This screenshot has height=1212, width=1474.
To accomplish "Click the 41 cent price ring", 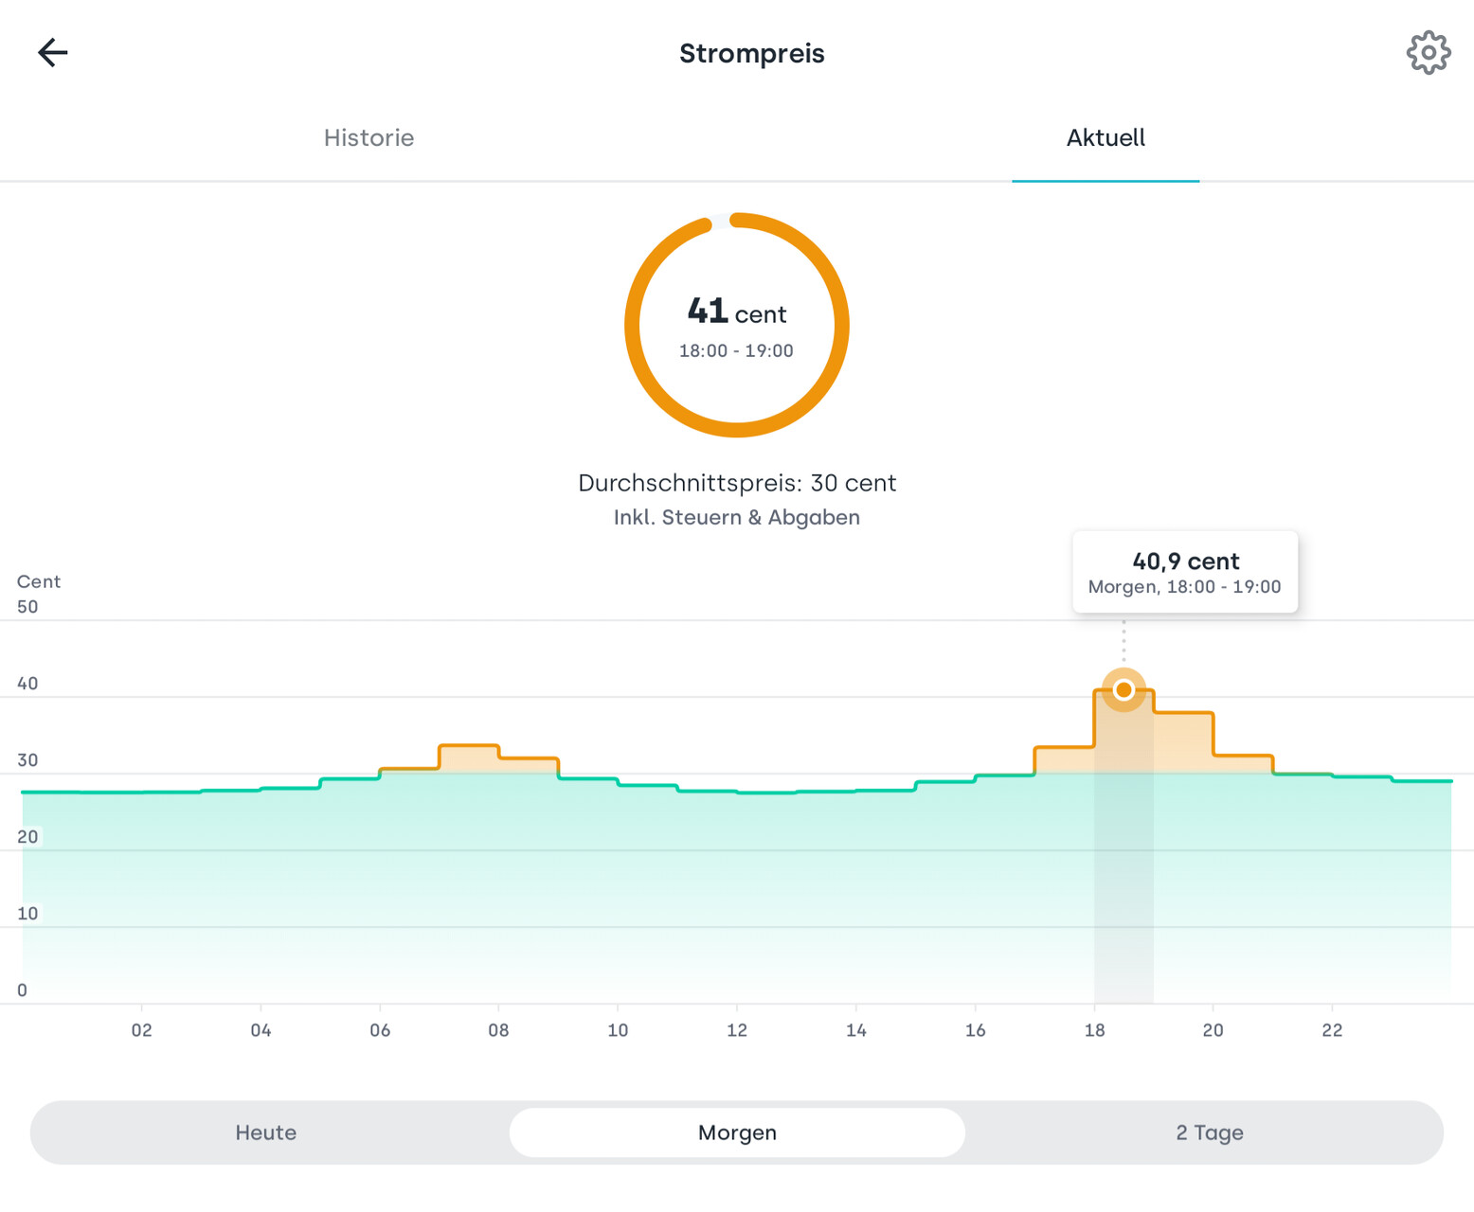I will [737, 325].
